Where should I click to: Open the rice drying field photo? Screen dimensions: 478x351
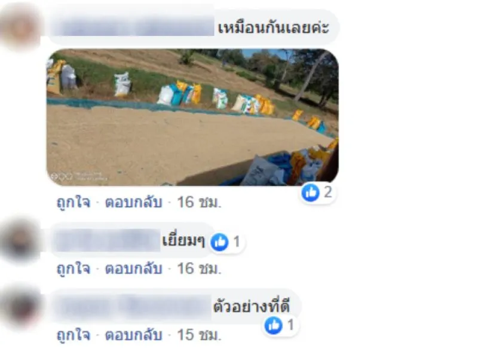pyautogui.click(x=192, y=117)
